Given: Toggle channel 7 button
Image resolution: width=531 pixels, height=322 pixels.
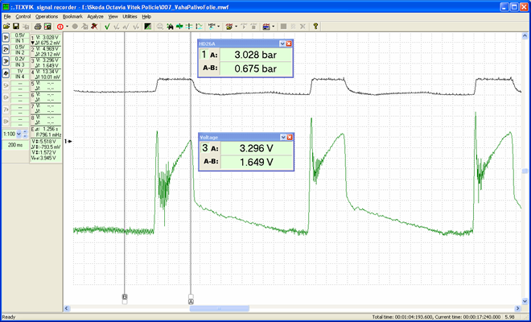Looking at the screenshot, I should (6, 109).
